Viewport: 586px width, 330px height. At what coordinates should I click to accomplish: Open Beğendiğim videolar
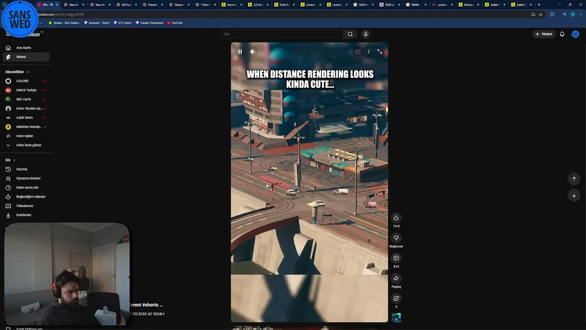(26, 197)
